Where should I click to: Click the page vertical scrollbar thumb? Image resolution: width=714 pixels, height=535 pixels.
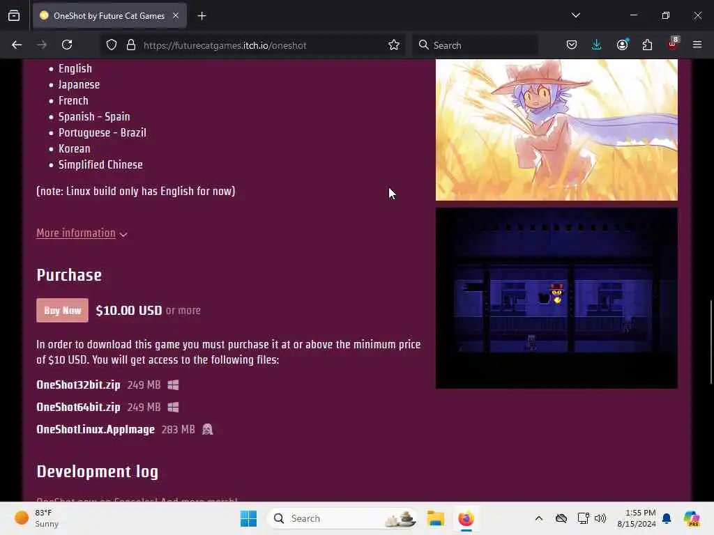(711, 341)
